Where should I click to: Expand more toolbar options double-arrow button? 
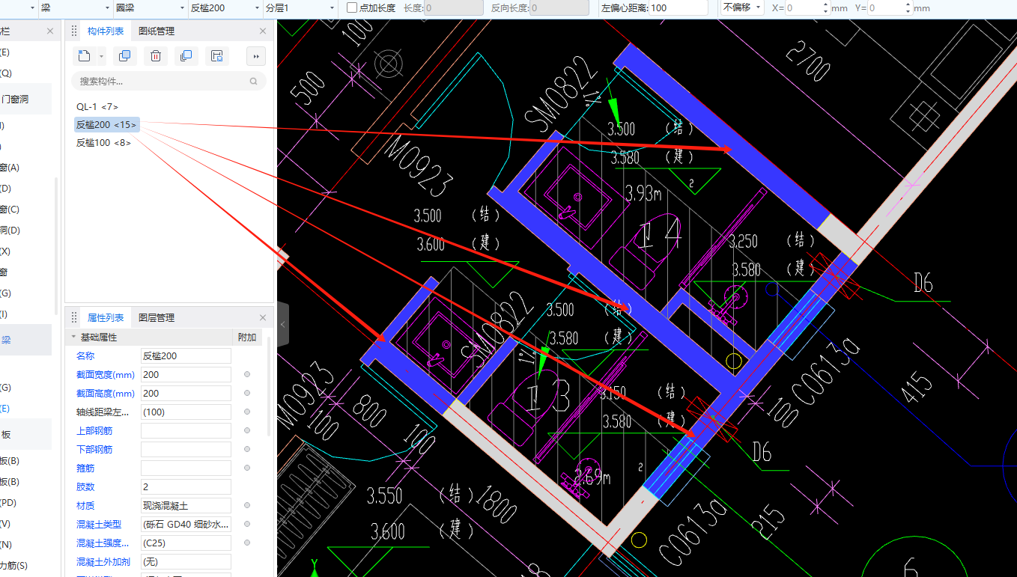[256, 55]
